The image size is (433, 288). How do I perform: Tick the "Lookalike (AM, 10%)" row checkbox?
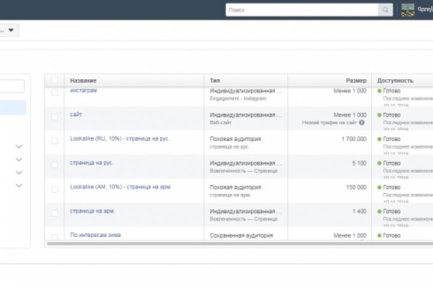(55, 189)
